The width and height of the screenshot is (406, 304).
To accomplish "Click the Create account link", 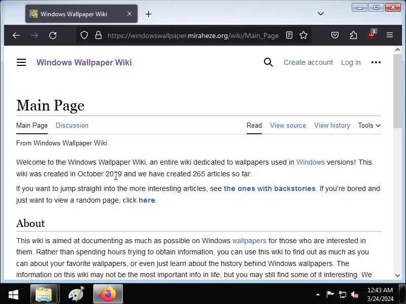I will [308, 62].
